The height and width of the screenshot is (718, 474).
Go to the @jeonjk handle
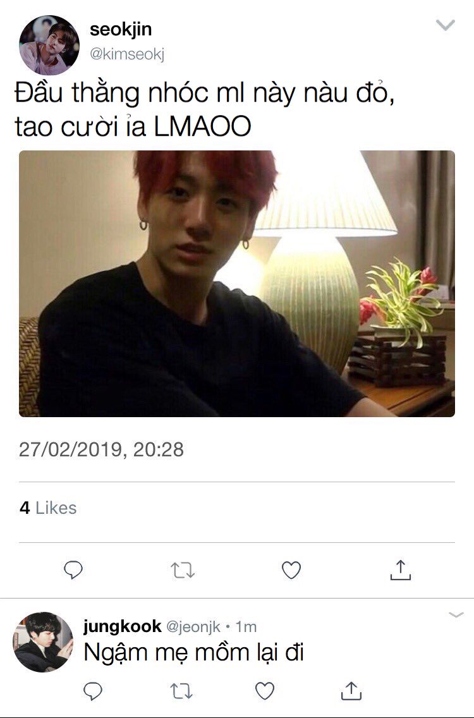point(193,626)
